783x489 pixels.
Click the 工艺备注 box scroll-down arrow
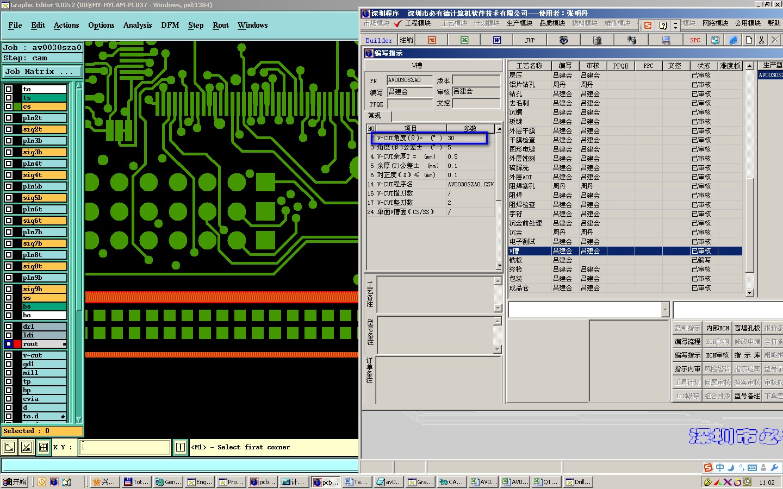pyautogui.click(x=498, y=308)
